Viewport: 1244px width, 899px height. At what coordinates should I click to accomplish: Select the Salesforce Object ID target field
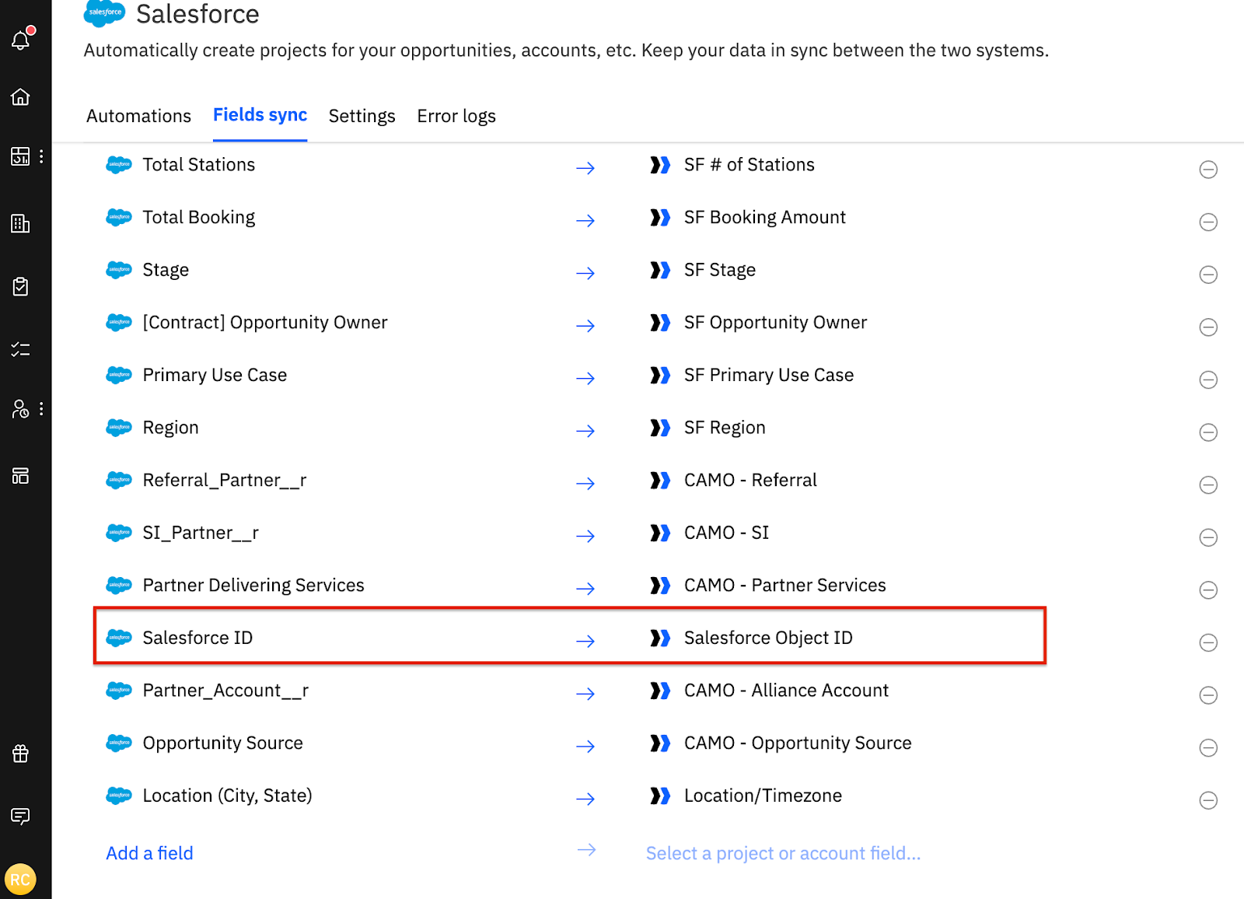(x=768, y=638)
